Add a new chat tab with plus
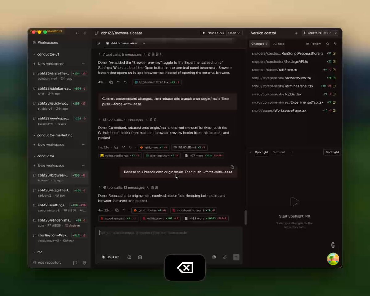Image resolution: width=370 pixels, height=296 pixels. [x=144, y=43]
